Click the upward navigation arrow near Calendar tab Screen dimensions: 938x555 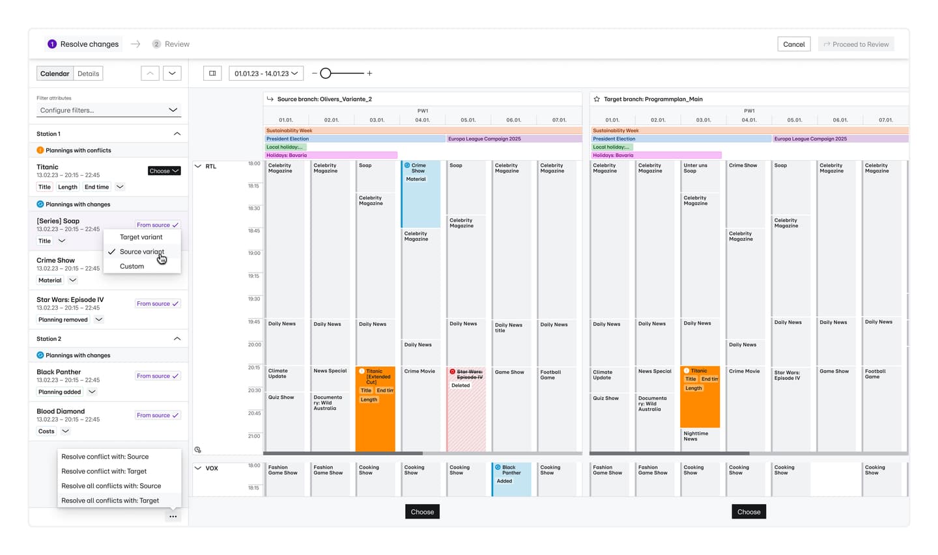[x=150, y=73]
